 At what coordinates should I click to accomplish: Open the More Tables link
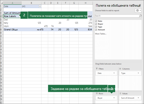pos(101,34)
